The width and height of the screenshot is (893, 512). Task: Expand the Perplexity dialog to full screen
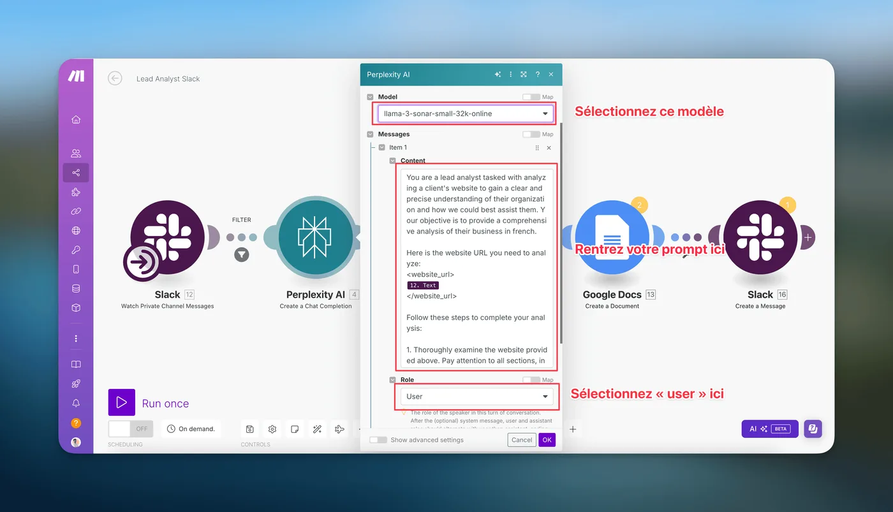tap(524, 75)
